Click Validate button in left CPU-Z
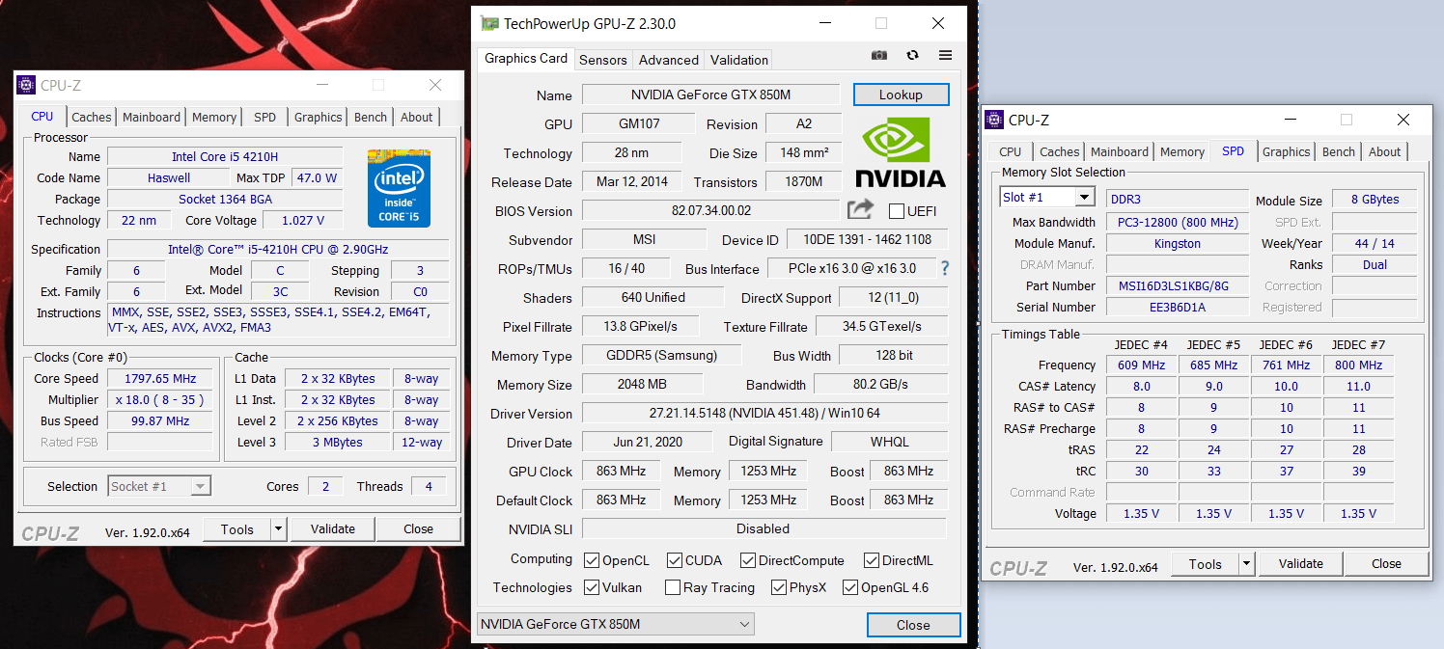1444x649 pixels. [333, 528]
